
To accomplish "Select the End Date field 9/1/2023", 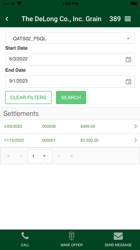I will [70, 81].
